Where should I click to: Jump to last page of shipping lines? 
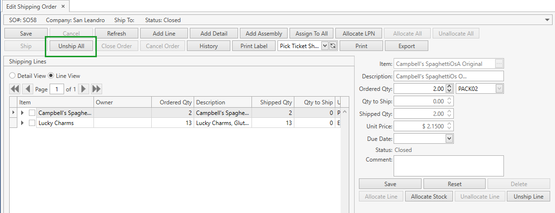tap(96, 89)
